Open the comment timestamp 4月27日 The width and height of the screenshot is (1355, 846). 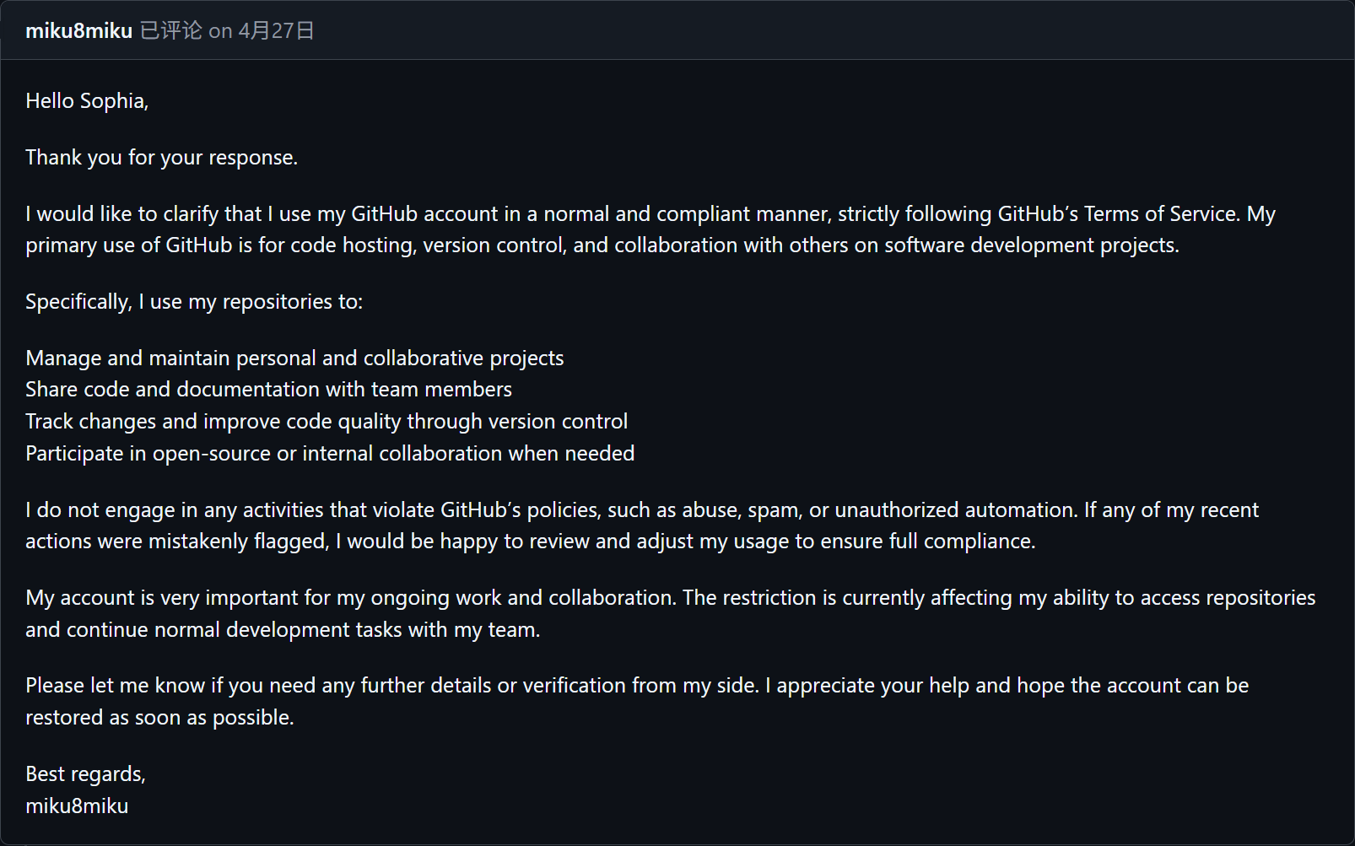[276, 31]
